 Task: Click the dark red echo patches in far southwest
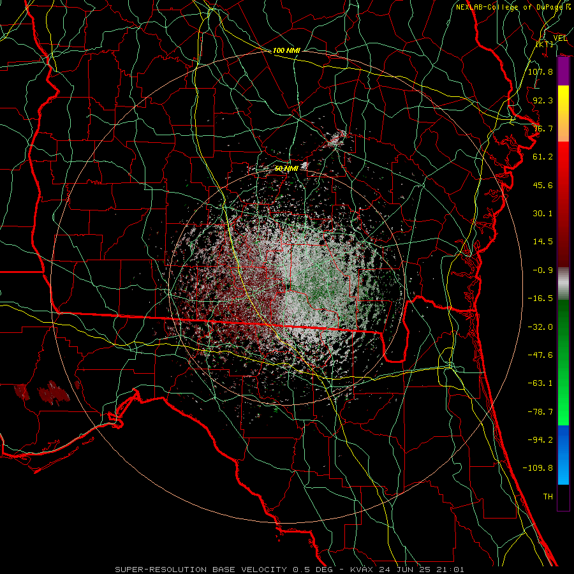(48, 393)
